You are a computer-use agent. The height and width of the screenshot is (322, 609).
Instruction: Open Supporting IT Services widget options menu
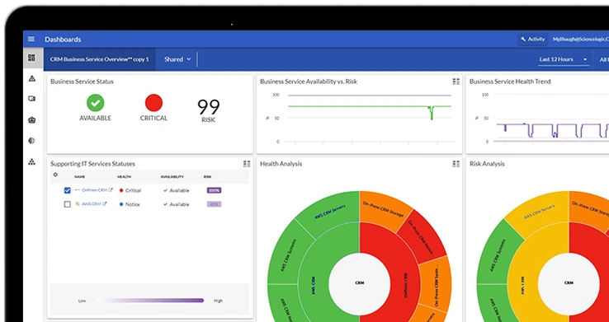pos(247,164)
